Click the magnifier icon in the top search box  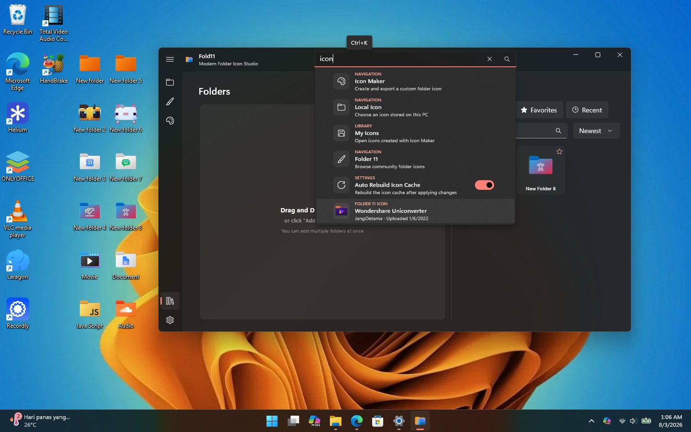[507, 59]
